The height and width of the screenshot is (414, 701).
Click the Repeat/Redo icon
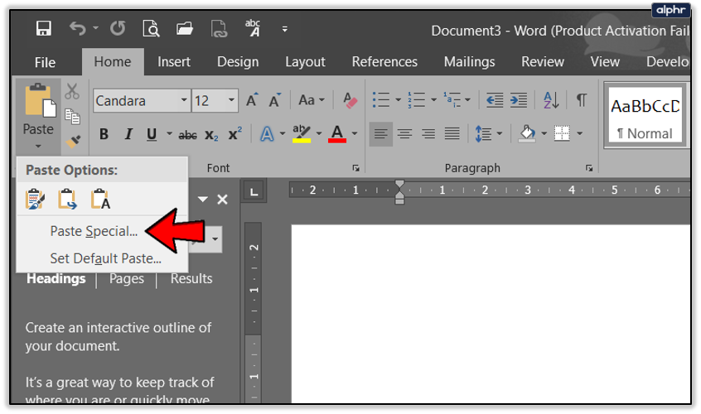click(x=118, y=29)
